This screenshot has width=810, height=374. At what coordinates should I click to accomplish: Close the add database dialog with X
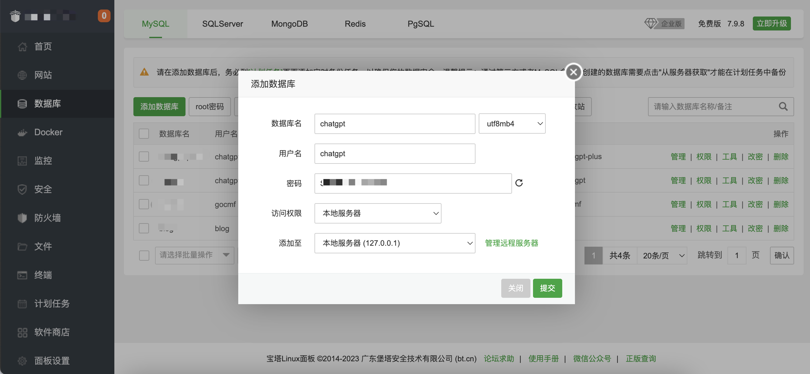573,72
